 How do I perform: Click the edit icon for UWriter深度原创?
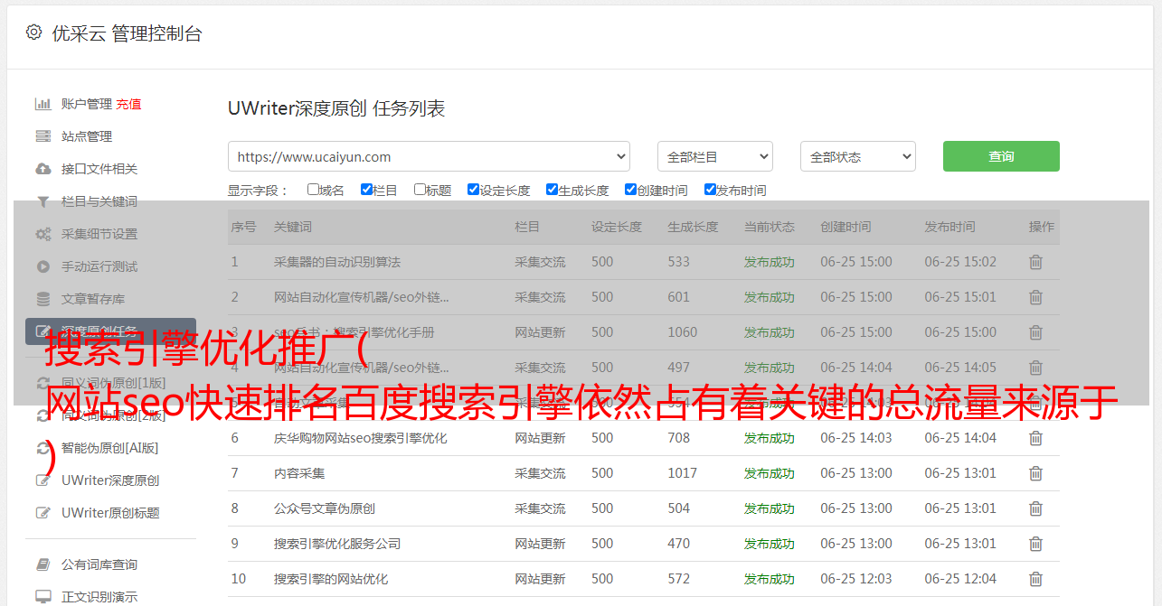coord(43,480)
